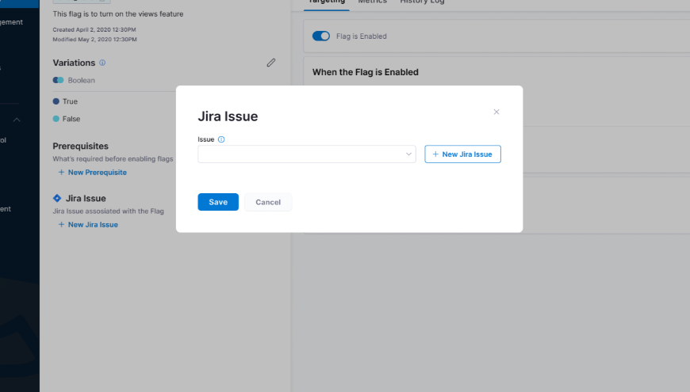Image resolution: width=690 pixels, height=392 pixels.
Task: Collapse the sidebar section chevron
Action: coord(17,120)
